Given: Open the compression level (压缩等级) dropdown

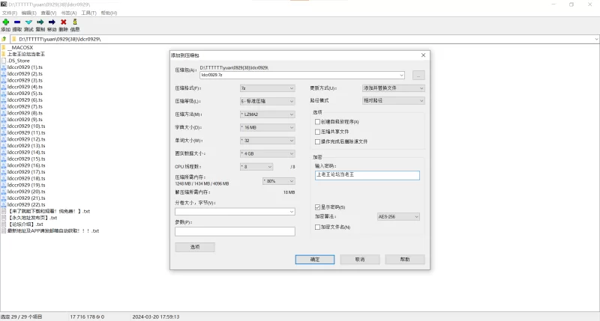Looking at the screenshot, I should point(267,100).
